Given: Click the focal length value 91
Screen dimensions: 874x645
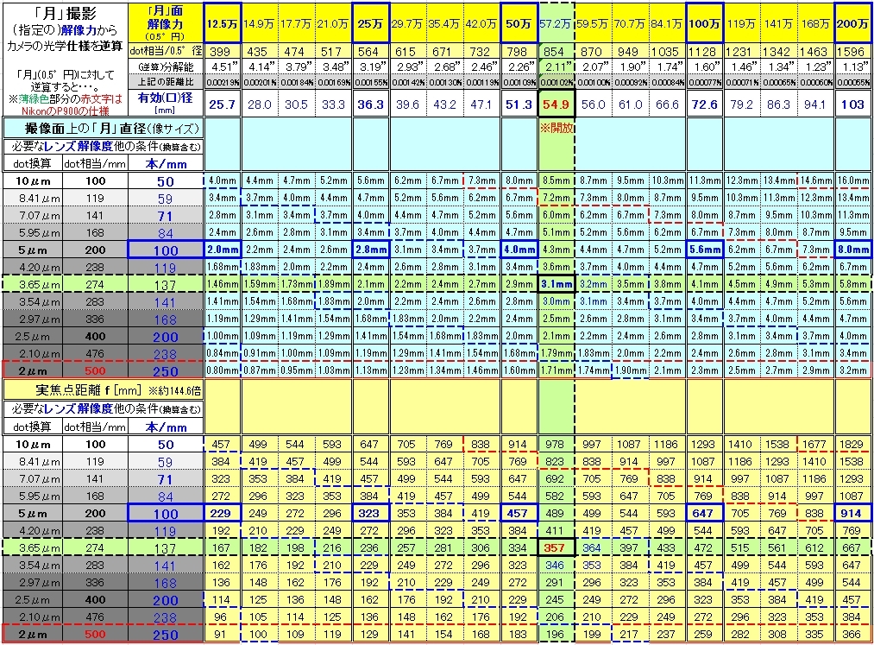Looking at the screenshot, I should tap(223, 635).
